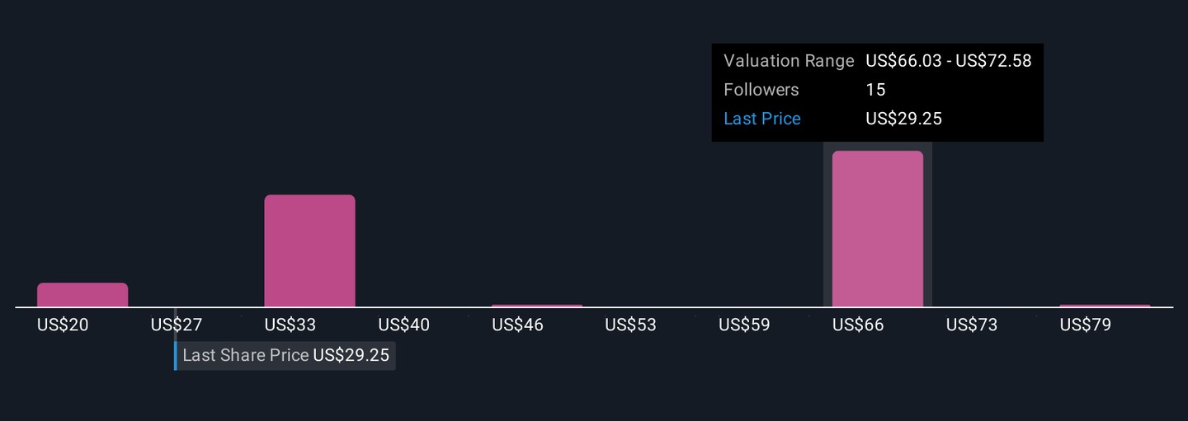Click the Last Share Price US$29.25 label
The image size is (1188, 421).
pos(285,356)
